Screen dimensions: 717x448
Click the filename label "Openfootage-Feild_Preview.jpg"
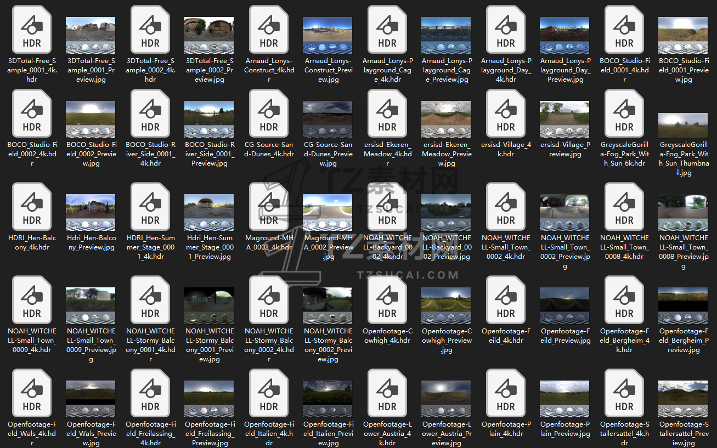point(565,336)
